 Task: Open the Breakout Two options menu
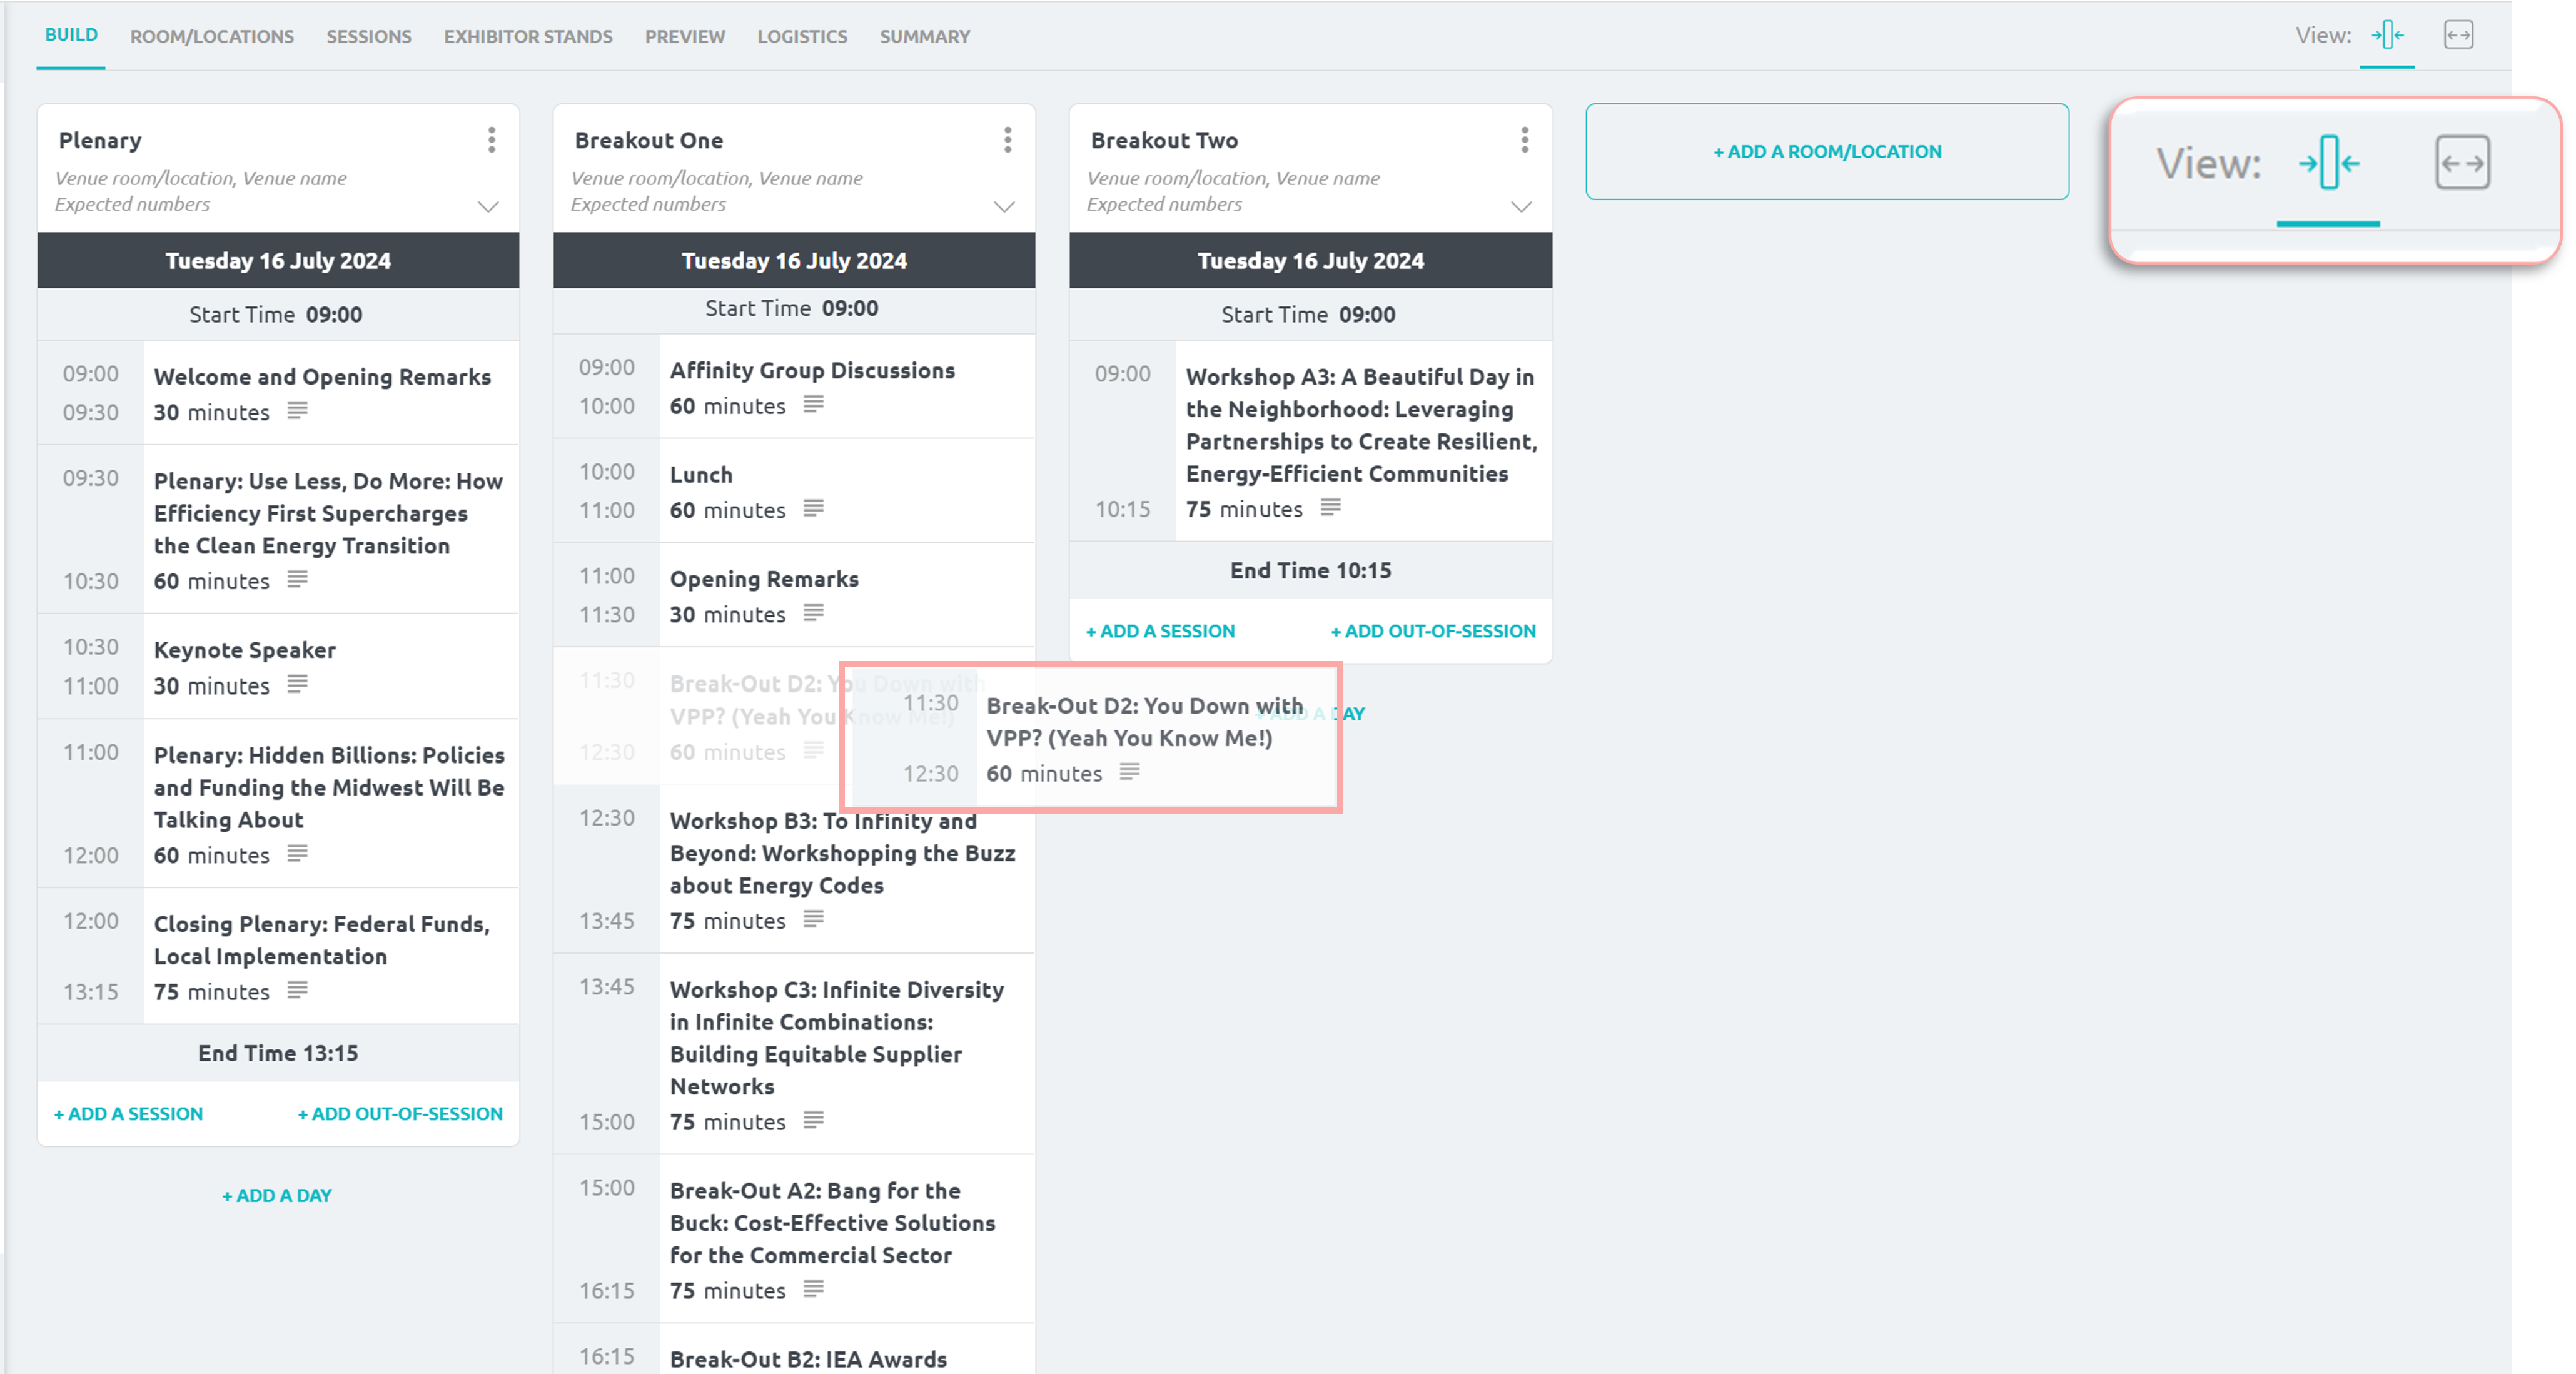click(1524, 140)
